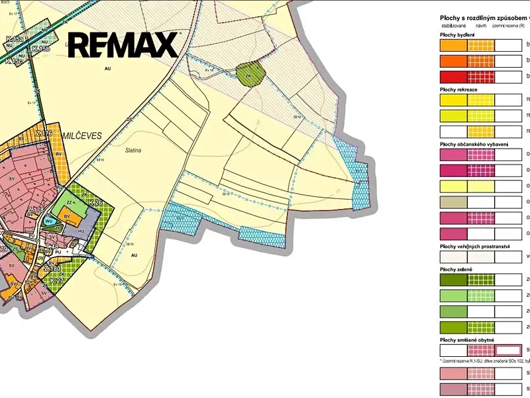This screenshot has width=530, height=398.
Task: Click the ZZ green area label
Action: point(70,202)
